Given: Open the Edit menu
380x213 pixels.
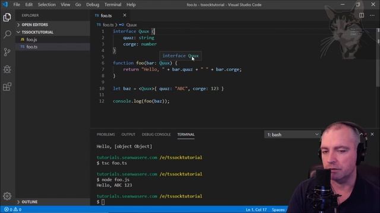Looking at the screenshot, I should (29, 5).
